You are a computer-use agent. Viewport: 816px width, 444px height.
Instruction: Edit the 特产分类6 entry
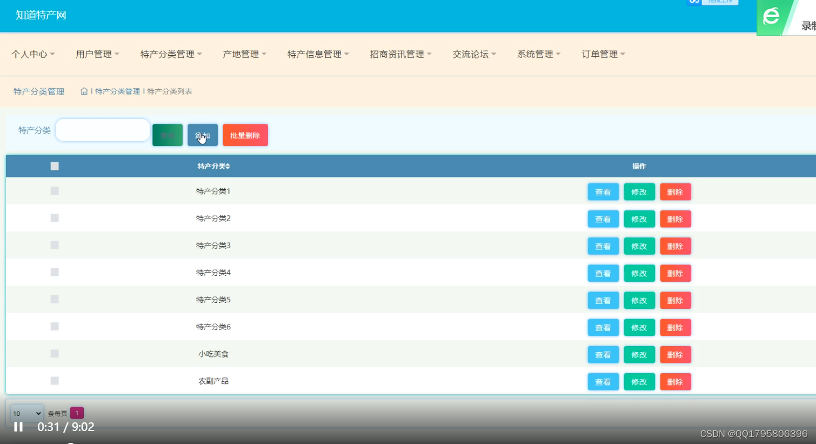click(639, 327)
